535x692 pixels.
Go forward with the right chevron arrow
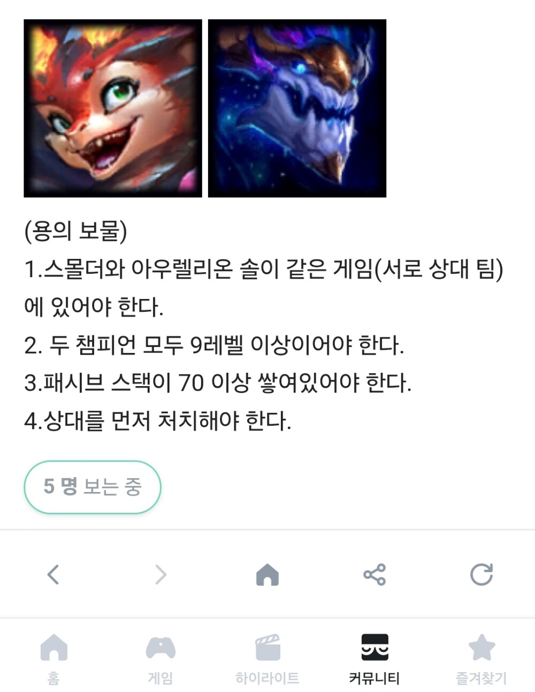tap(160, 575)
